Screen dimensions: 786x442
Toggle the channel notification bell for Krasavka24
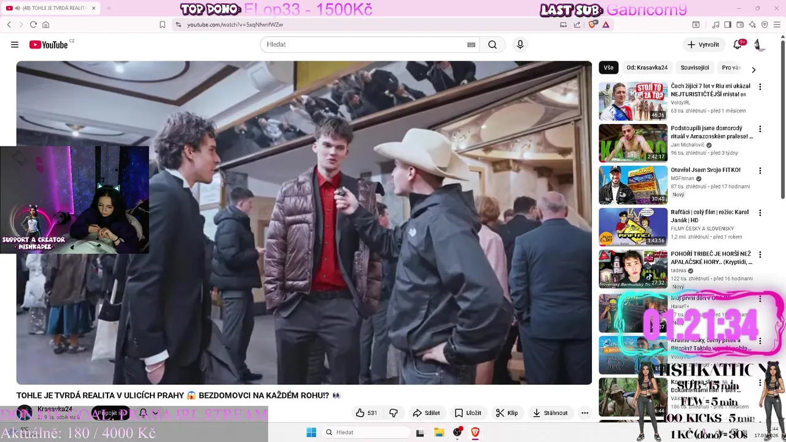pyautogui.click(x=143, y=413)
